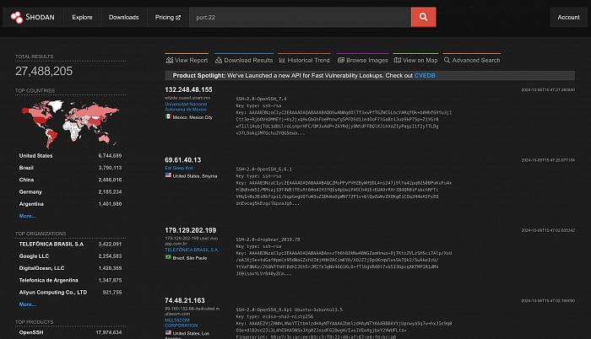Show More under Top Countries
The height and width of the screenshot is (339, 591).
[x=28, y=216]
